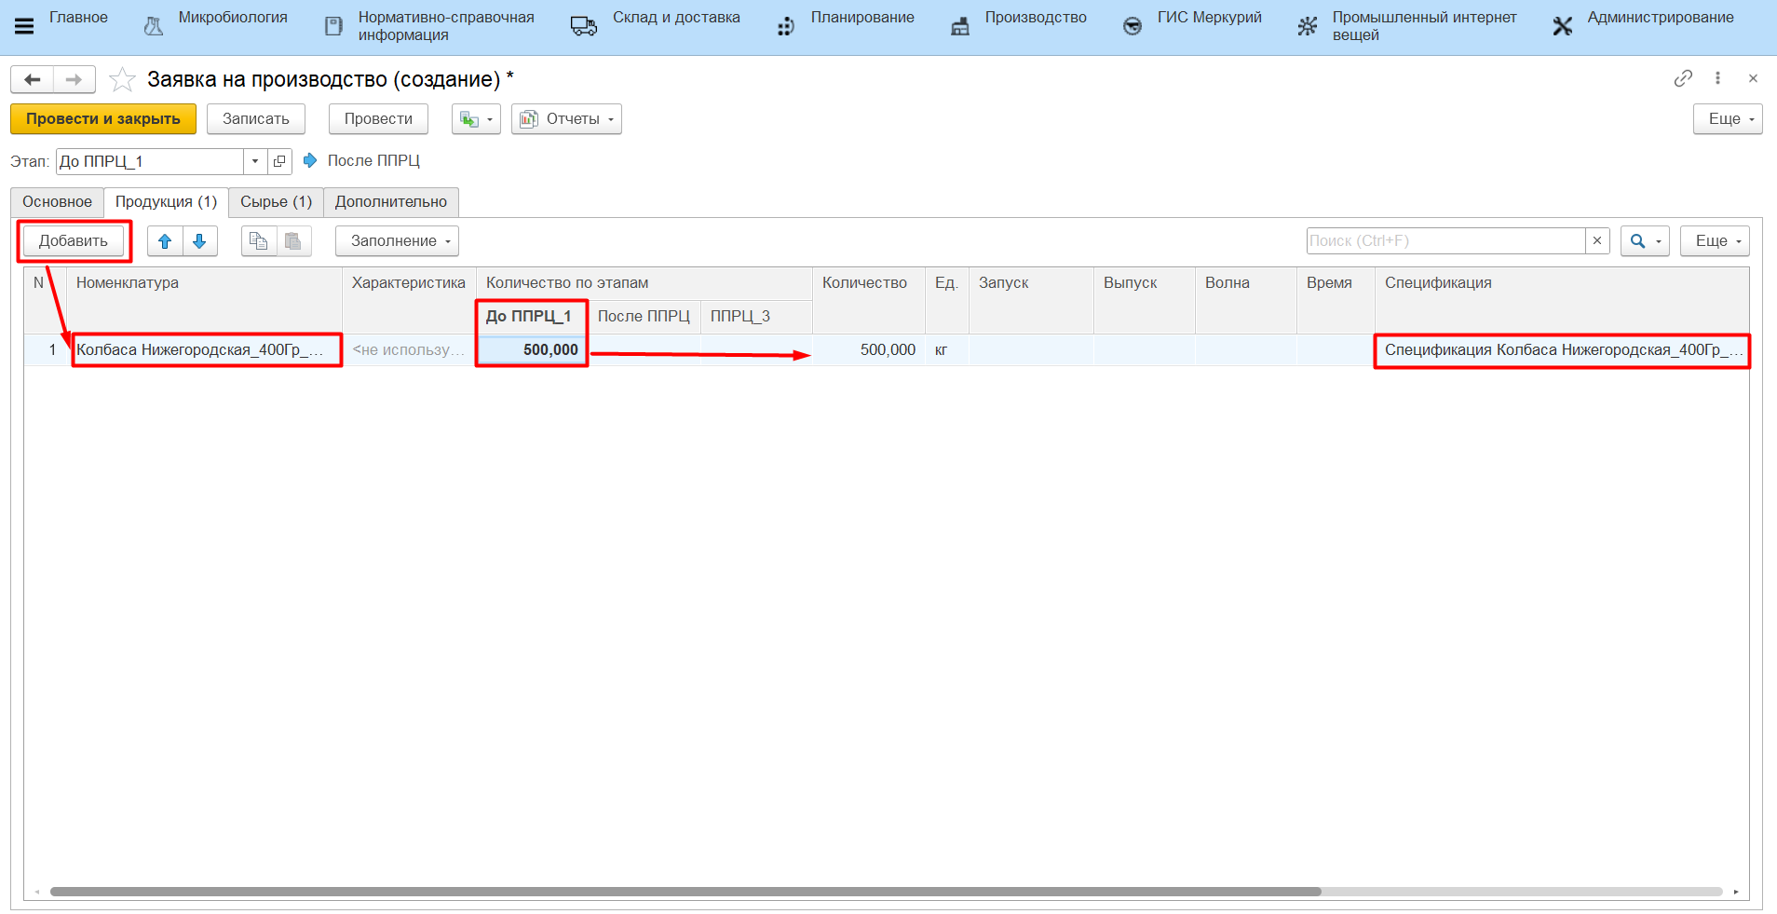Expand the Заполнение dropdown menu

tap(397, 241)
